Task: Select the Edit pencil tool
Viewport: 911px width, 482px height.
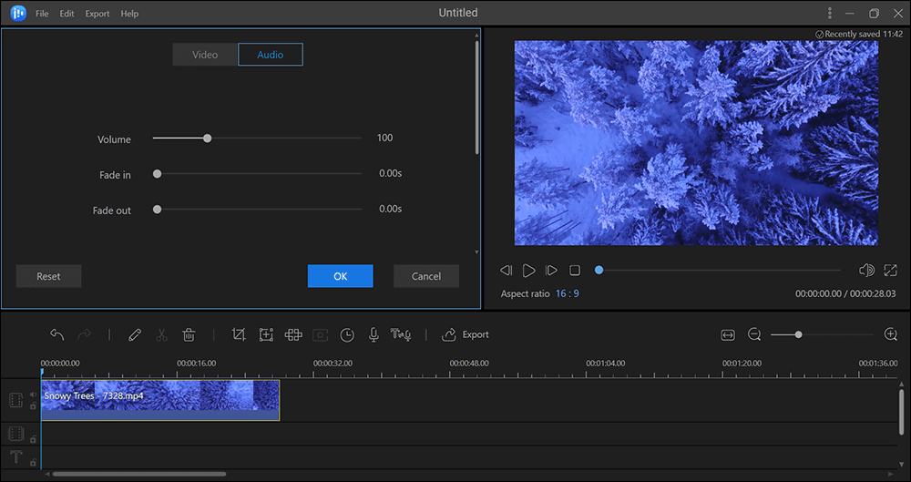Action: coord(135,334)
